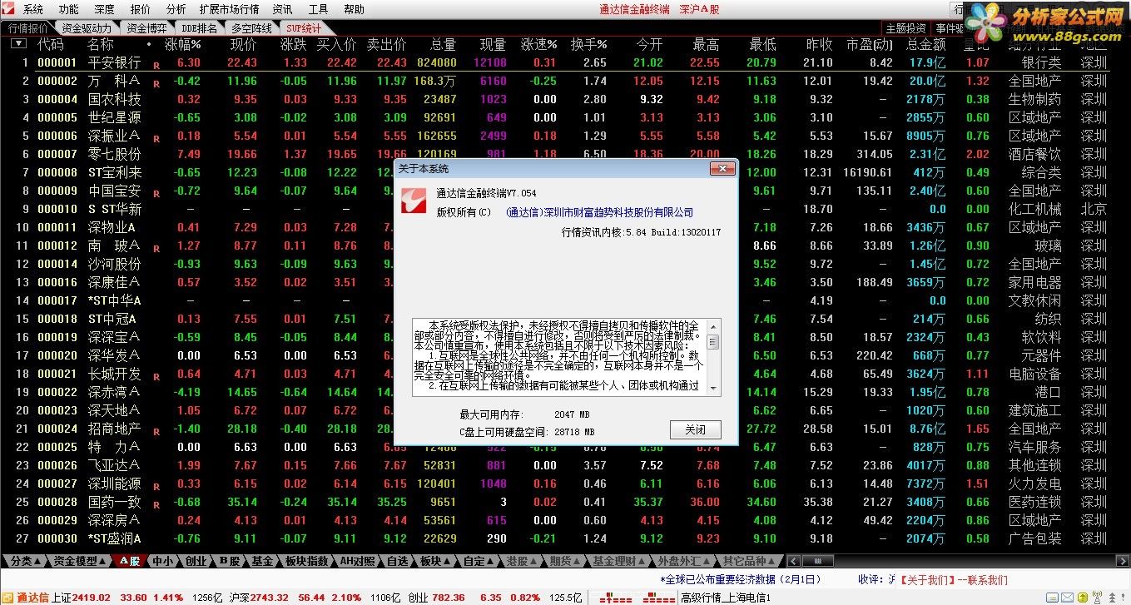1131x605 pixels.
Task: Expand the 板块 bottom tab menu
Action: pos(435,561)
